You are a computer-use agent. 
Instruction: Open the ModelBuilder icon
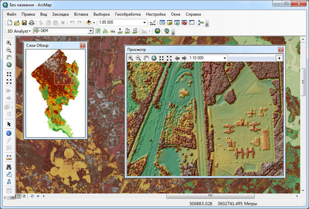pos(201,22)
